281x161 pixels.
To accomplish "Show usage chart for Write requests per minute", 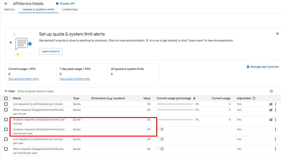I will [271, 110].
